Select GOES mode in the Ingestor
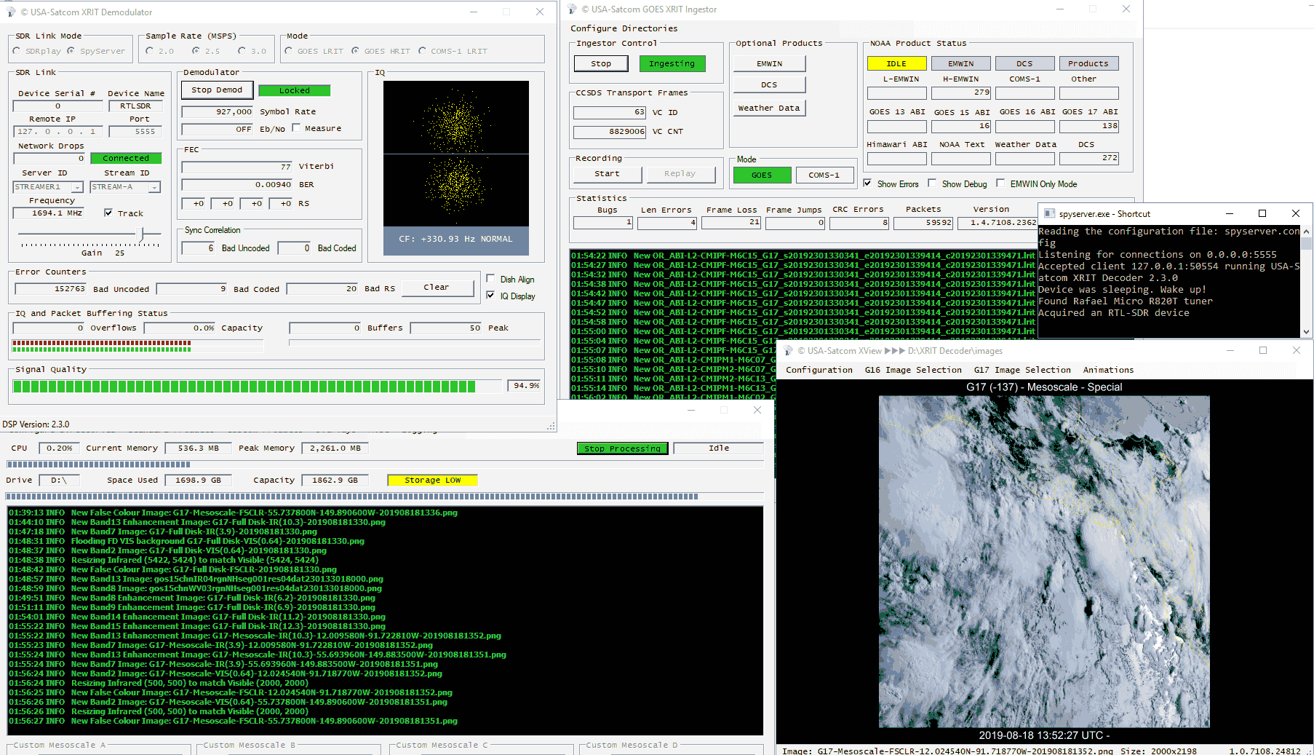 pos(762,175)
